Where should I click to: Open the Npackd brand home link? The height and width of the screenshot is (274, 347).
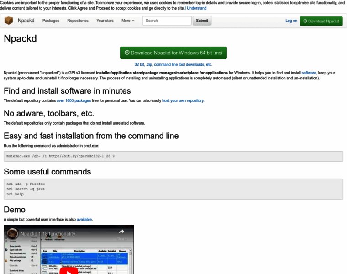pos(26,21)
